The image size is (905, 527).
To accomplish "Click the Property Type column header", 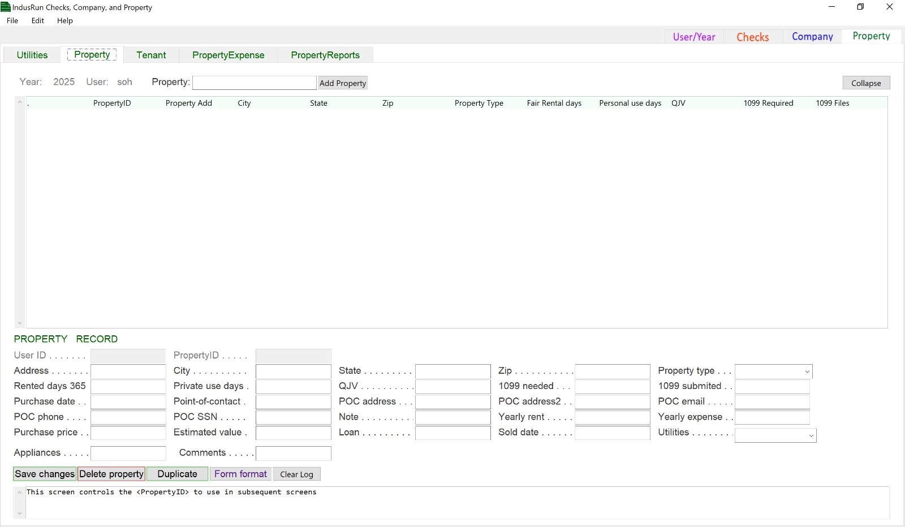I will [x=479, y=103].
